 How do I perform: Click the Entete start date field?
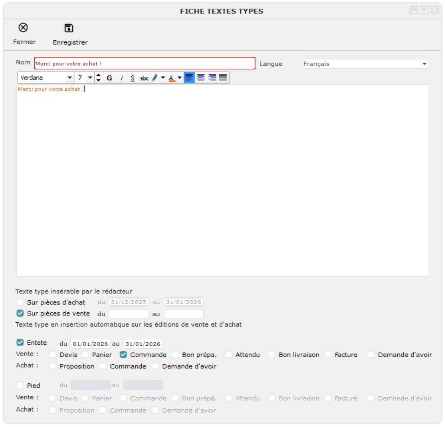pos(91,344)
